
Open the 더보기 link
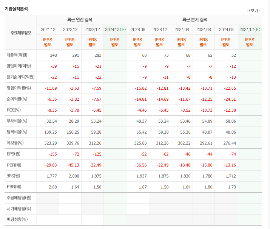click(x=253, y=11)
